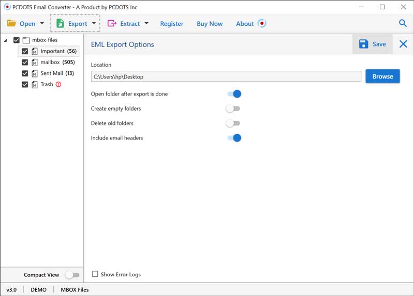Expand the Extract dropdown arrow

point(146,24)
